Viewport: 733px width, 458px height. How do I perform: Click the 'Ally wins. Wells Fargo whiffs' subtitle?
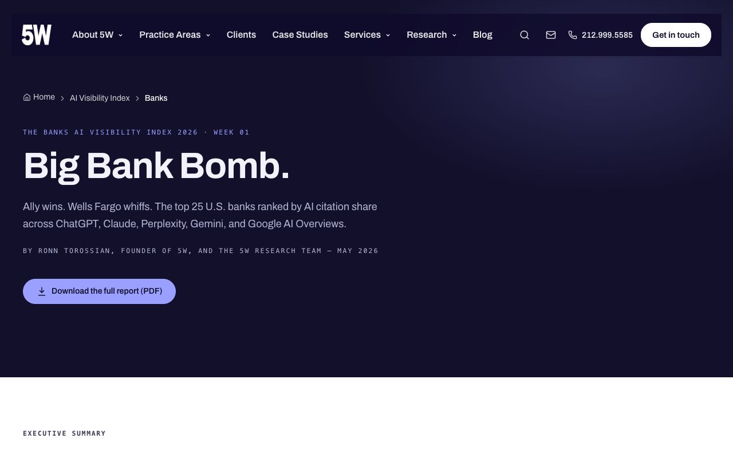tap(200, 215)
